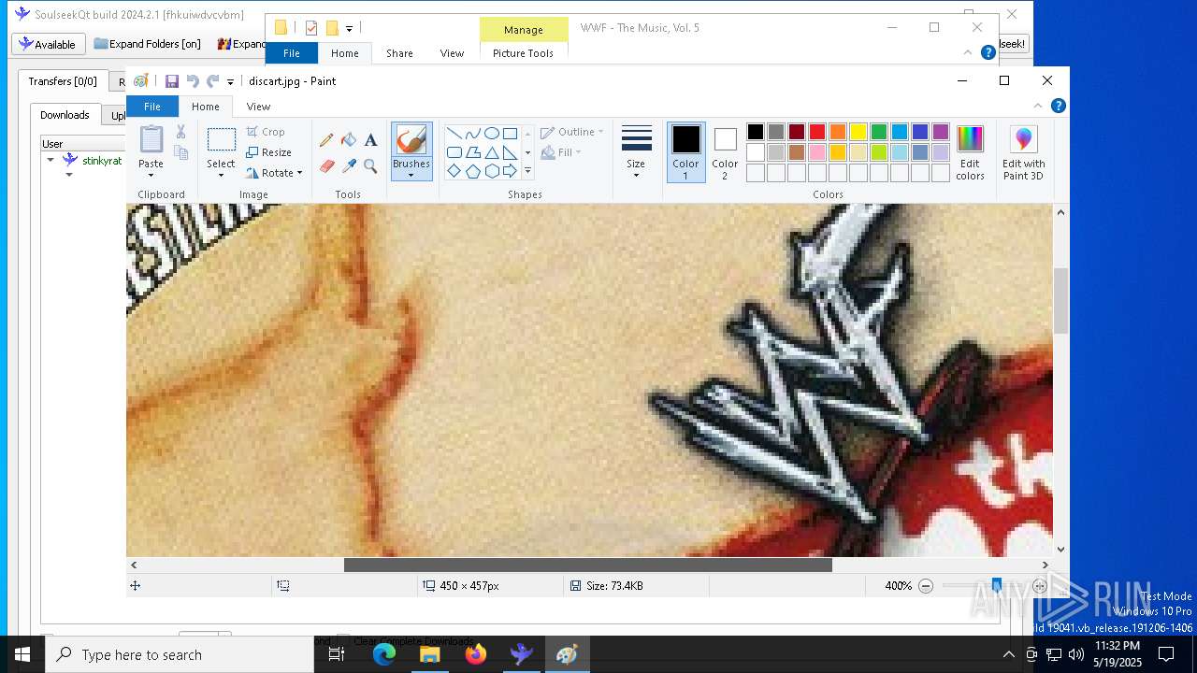
Task: Open the Brushes dropdown arrow
Action: point(411,175)
